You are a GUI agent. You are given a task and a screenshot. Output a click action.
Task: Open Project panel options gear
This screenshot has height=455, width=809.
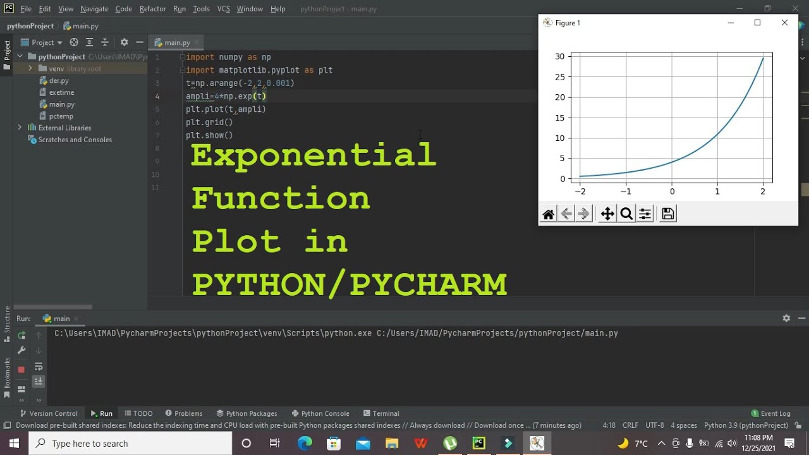coord(124,42)
